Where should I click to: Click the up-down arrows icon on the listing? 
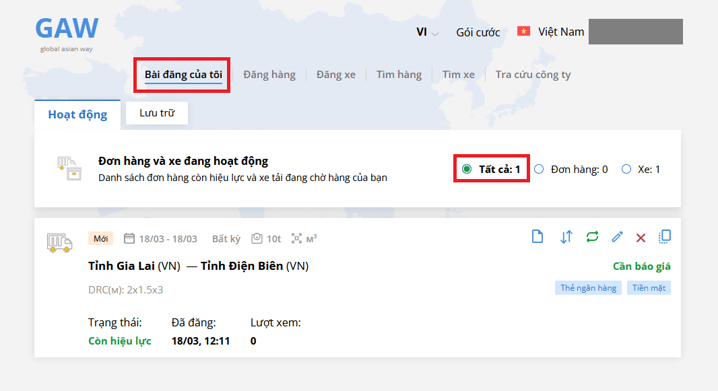point(566,237)
